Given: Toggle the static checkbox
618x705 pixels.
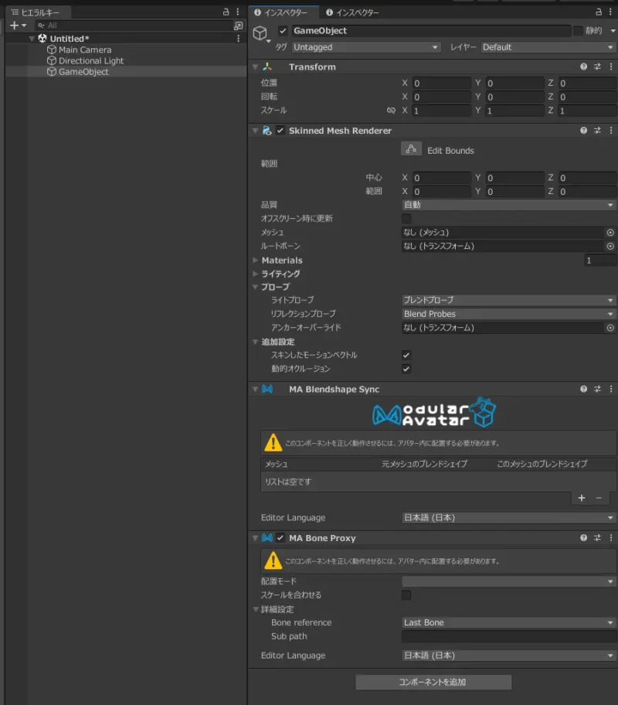Looking at the screenshot, I should (x=578, y=31).
